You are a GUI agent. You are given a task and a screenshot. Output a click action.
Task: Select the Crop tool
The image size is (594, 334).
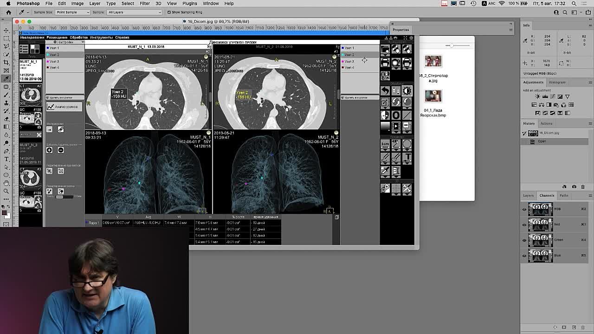(6, 62)
